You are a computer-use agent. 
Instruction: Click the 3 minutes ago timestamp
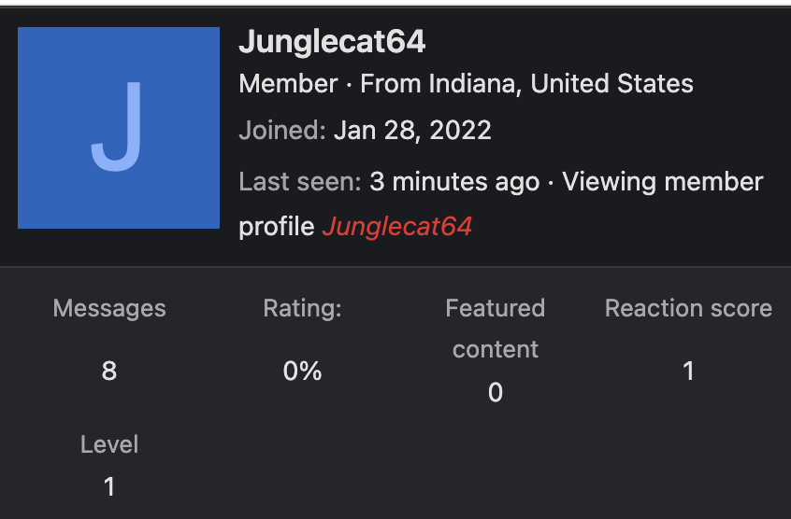click(x=454, y=182)
